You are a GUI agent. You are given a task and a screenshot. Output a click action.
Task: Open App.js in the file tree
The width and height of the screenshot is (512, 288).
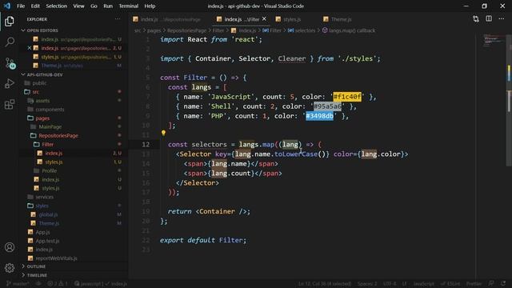pos(42,232)
